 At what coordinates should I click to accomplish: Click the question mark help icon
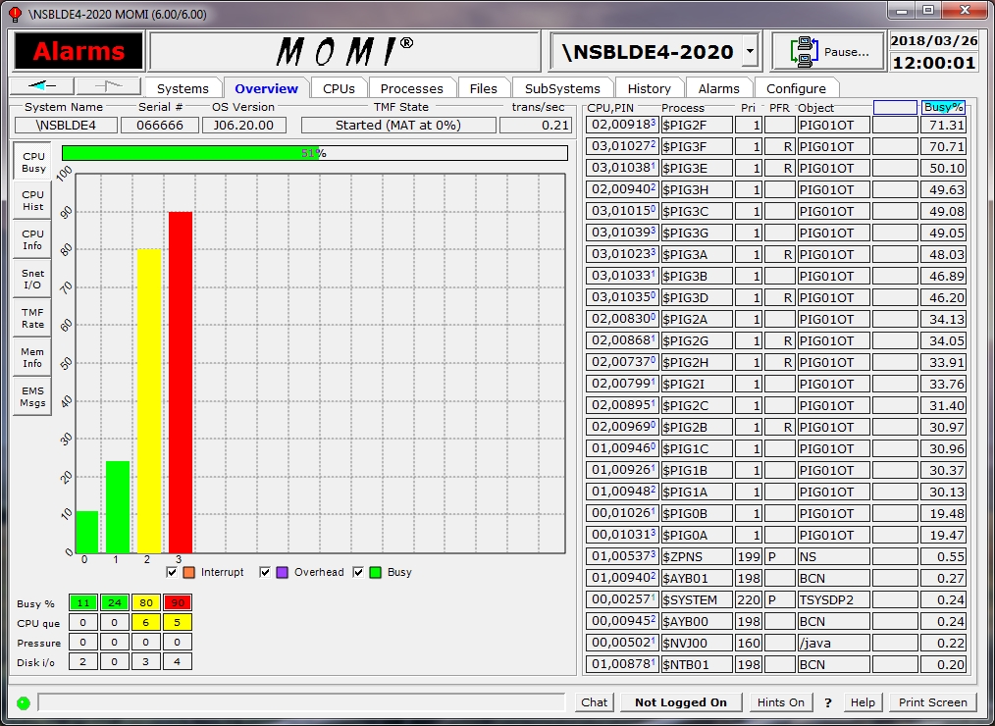(828, 702)
